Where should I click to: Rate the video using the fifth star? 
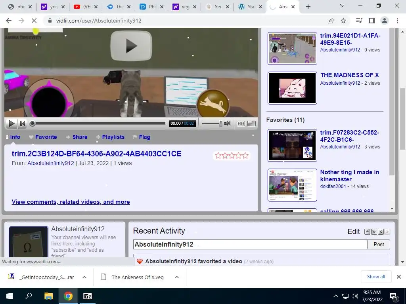(x=245, y=156)
